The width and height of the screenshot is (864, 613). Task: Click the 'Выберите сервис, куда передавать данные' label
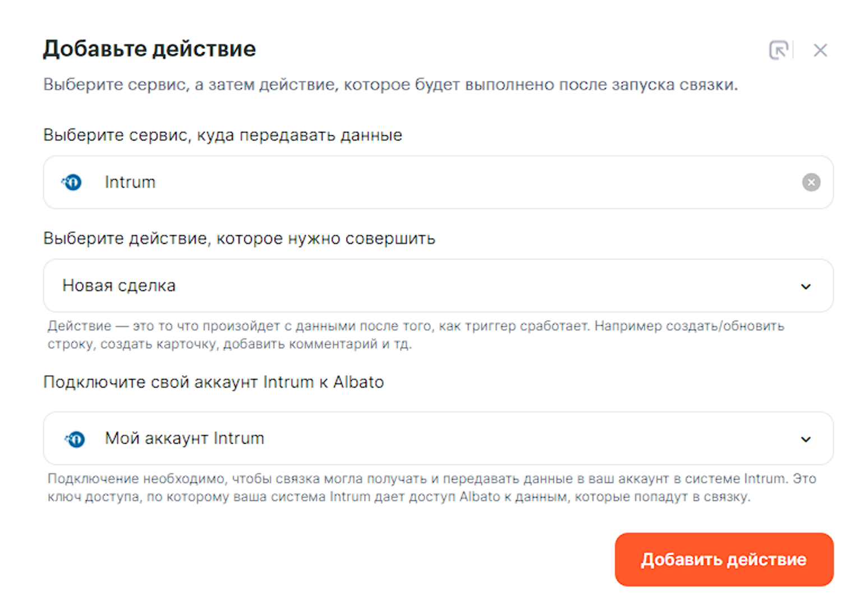pos(223,135)
